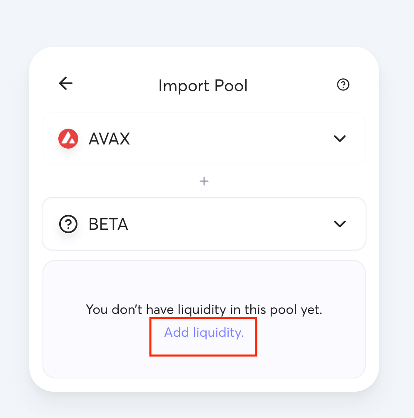Click the no-liquidity message text

pos(204,309)
